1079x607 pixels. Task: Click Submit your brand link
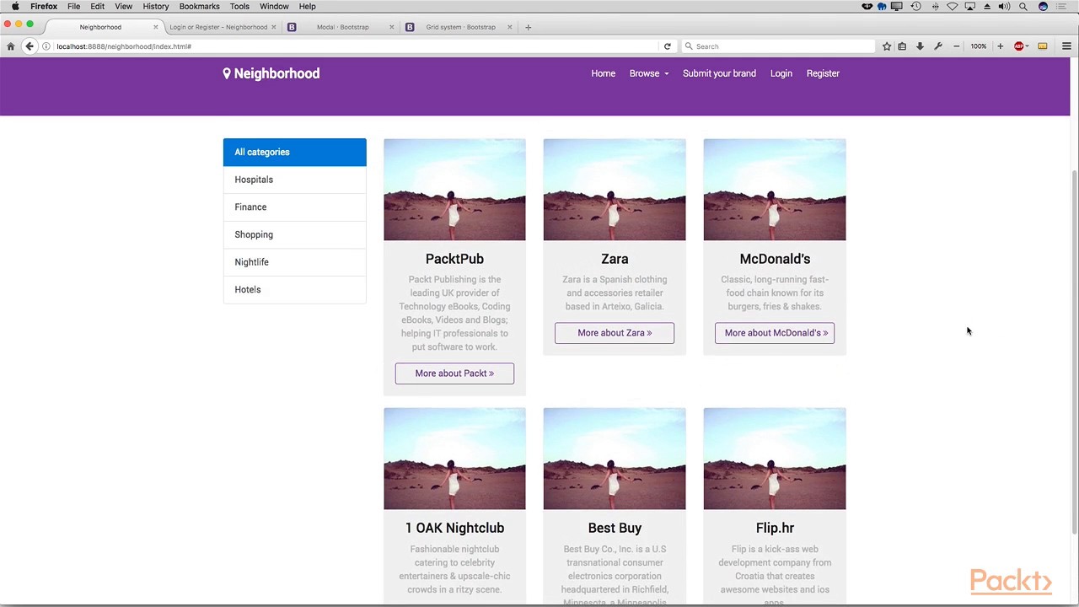[x=719, y=73]
